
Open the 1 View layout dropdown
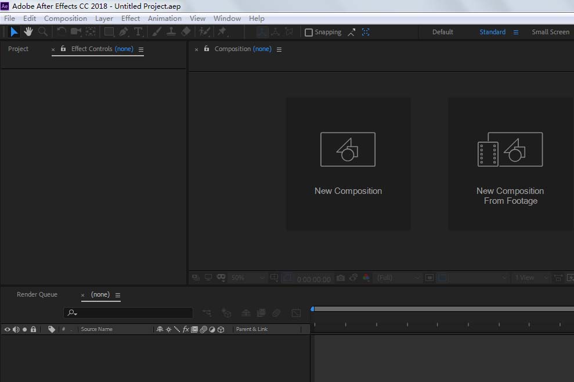[530, 278]
